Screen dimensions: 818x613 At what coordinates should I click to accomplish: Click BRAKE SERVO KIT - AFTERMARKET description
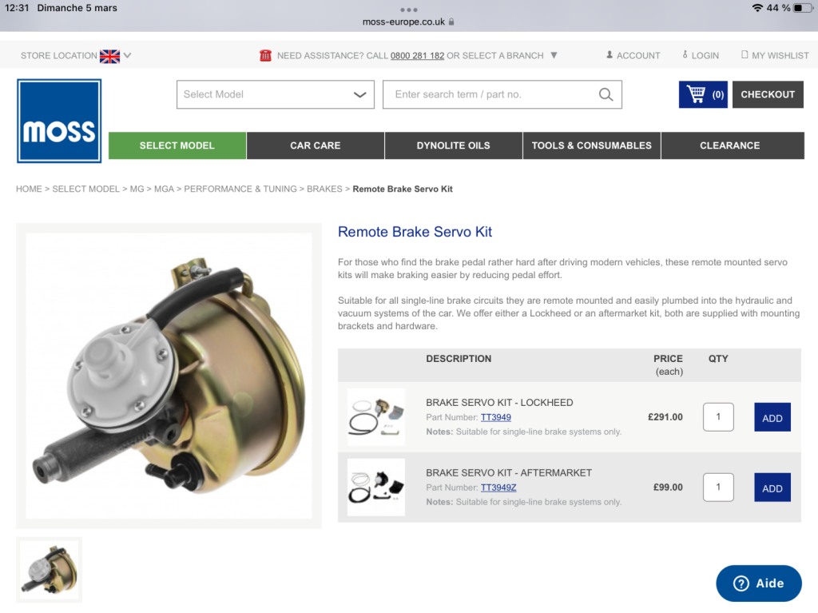509,473
